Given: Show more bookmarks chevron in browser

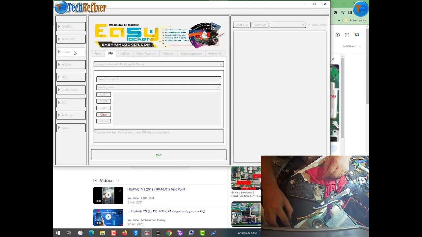Looking at the screenshot, I should (339, 20).
